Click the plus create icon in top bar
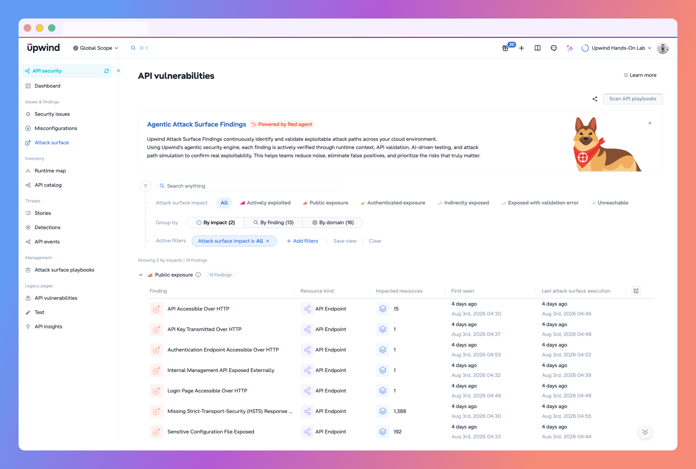This screenshot has height=469, width=696. pos(521,48)
